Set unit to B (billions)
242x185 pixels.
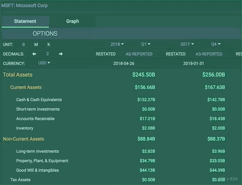tap(24, 44)
